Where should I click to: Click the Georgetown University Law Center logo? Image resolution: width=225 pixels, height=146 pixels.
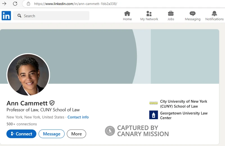click(154, 115)
